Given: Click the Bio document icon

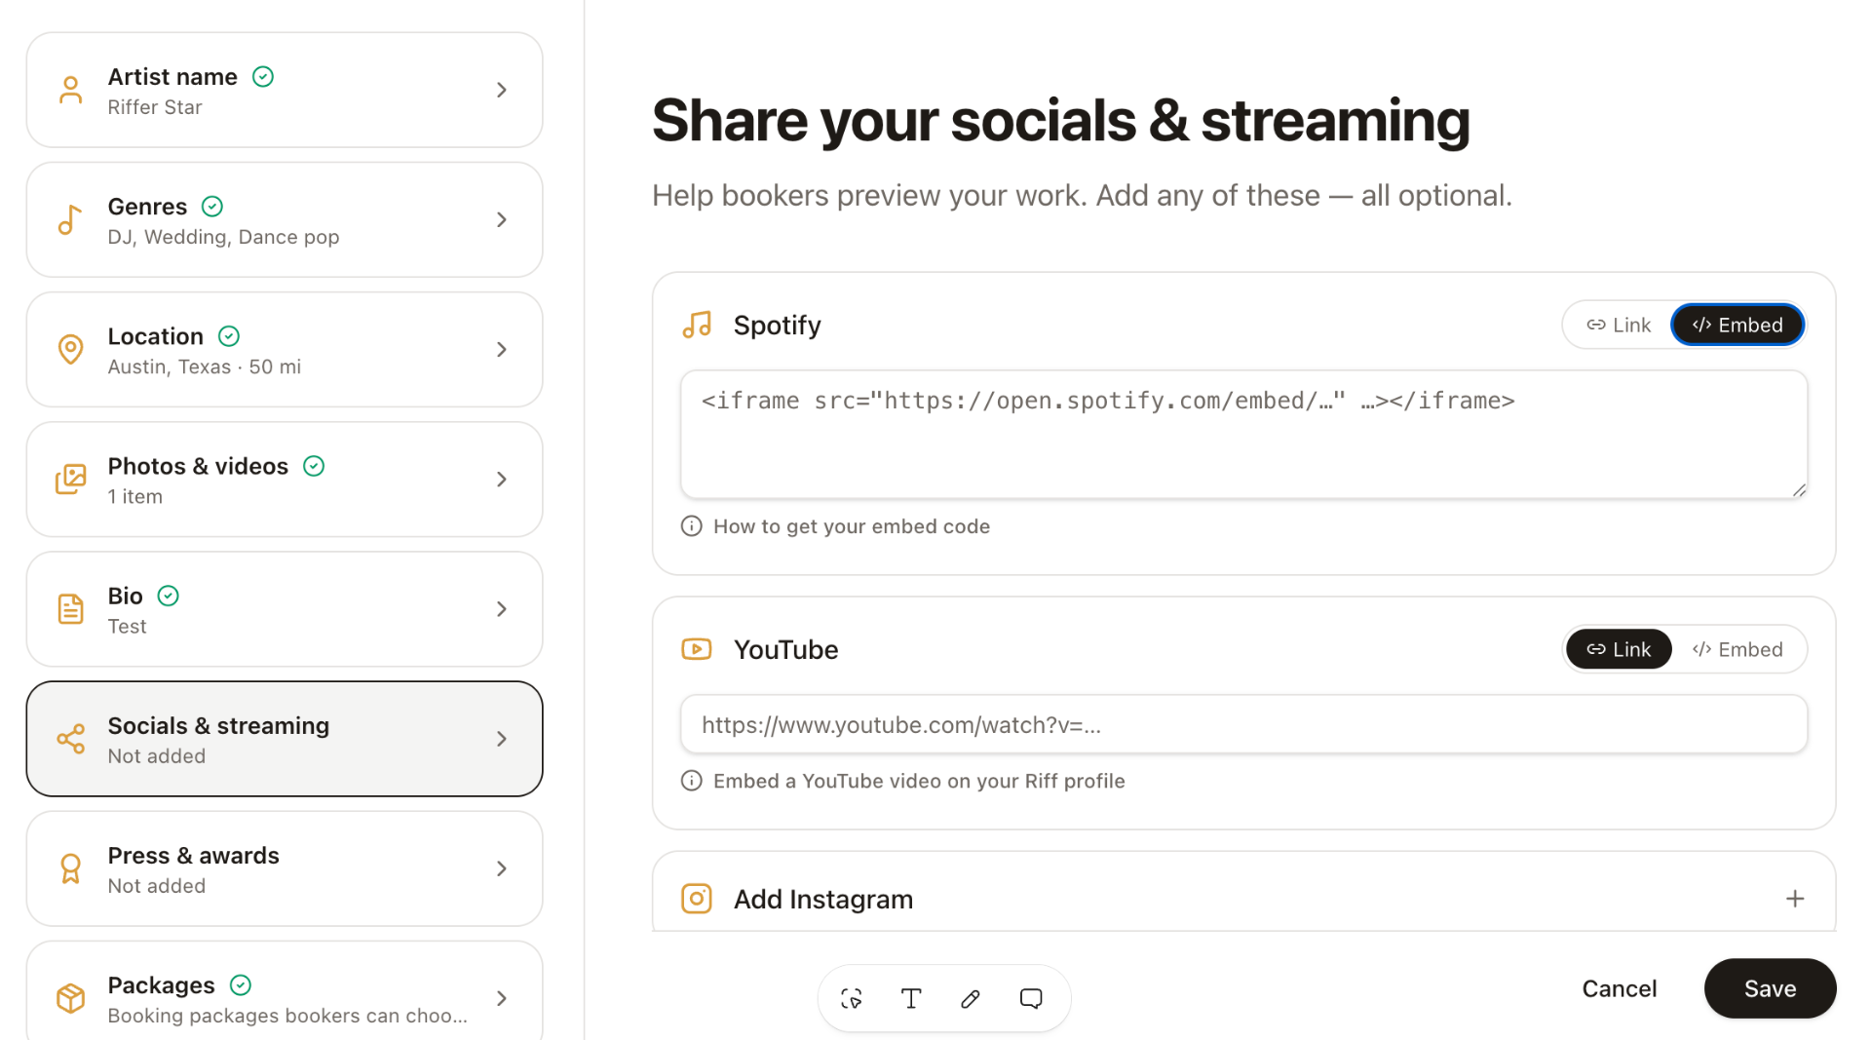Looking at the screenshot, I should pos(70,609).
